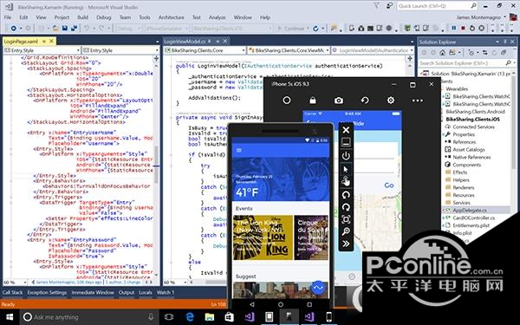520x325 pixels.
Task: Toggle pin on LoginPage.xaml tab
Action: click(x=44, y=42)
